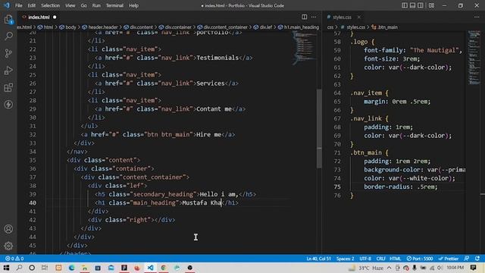Screen dimensions: 485x273
Task: Open Terminal menu
Action: (x=114, y=5)
